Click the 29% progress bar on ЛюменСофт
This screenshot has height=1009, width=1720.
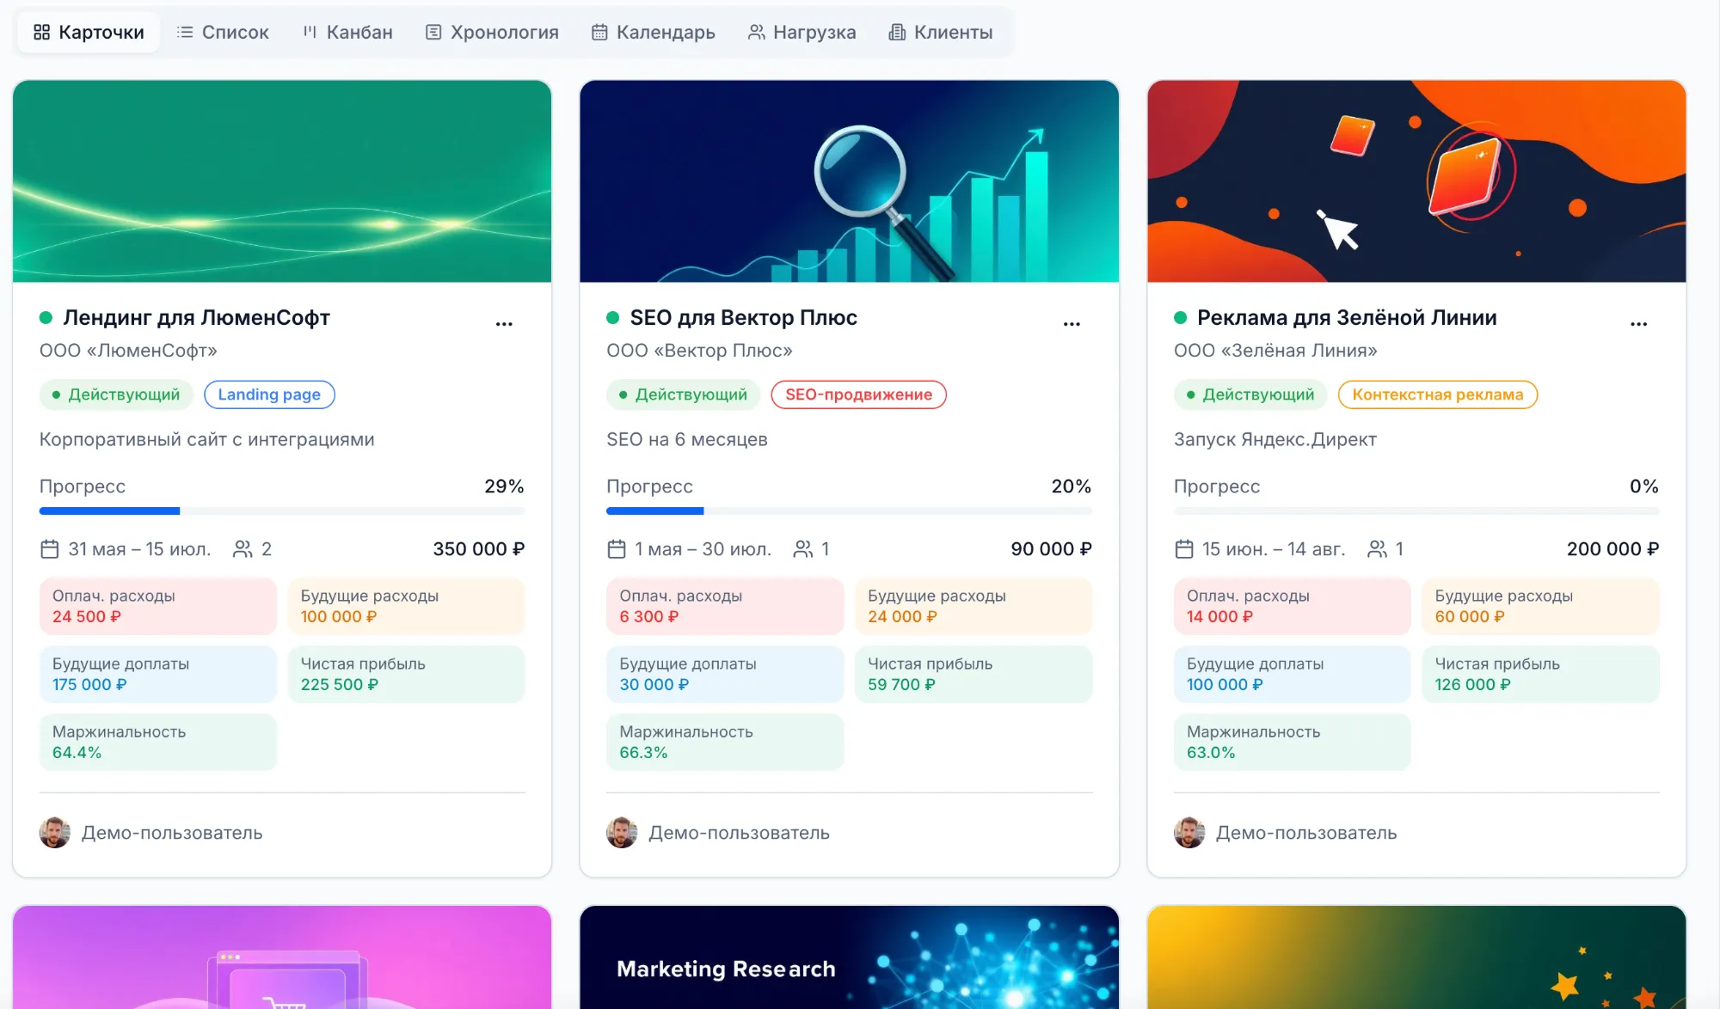(282, 511)
